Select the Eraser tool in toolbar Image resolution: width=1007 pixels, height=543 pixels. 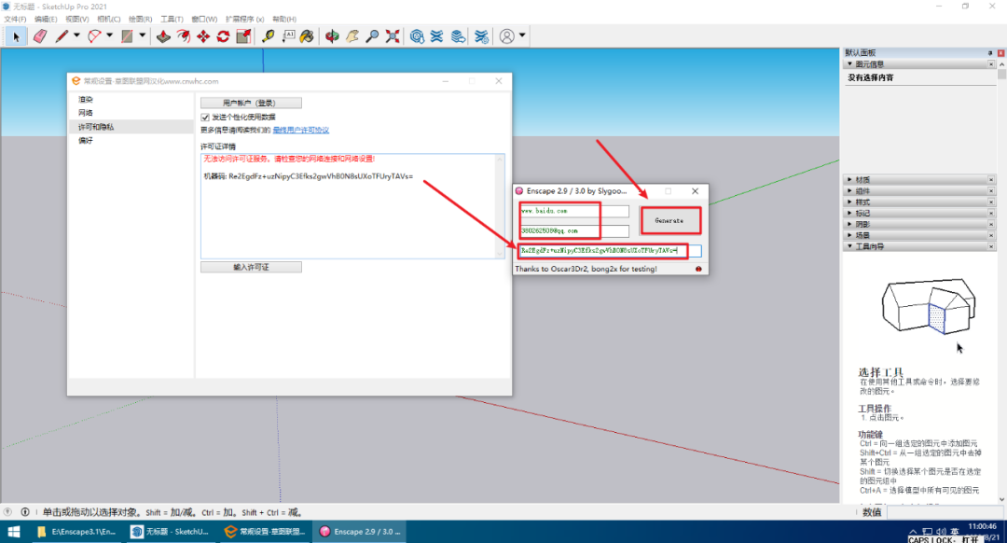39,36
